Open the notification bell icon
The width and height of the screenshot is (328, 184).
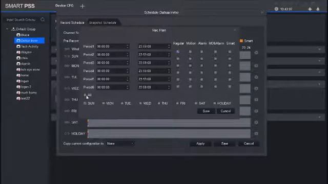point(318,9)
